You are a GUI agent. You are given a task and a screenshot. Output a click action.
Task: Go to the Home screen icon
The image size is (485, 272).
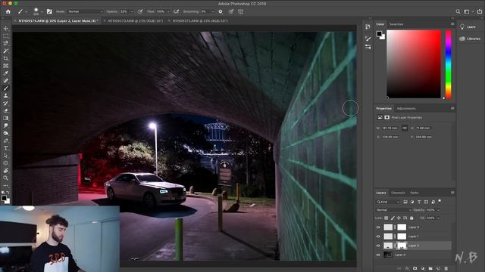pos(8,12)
